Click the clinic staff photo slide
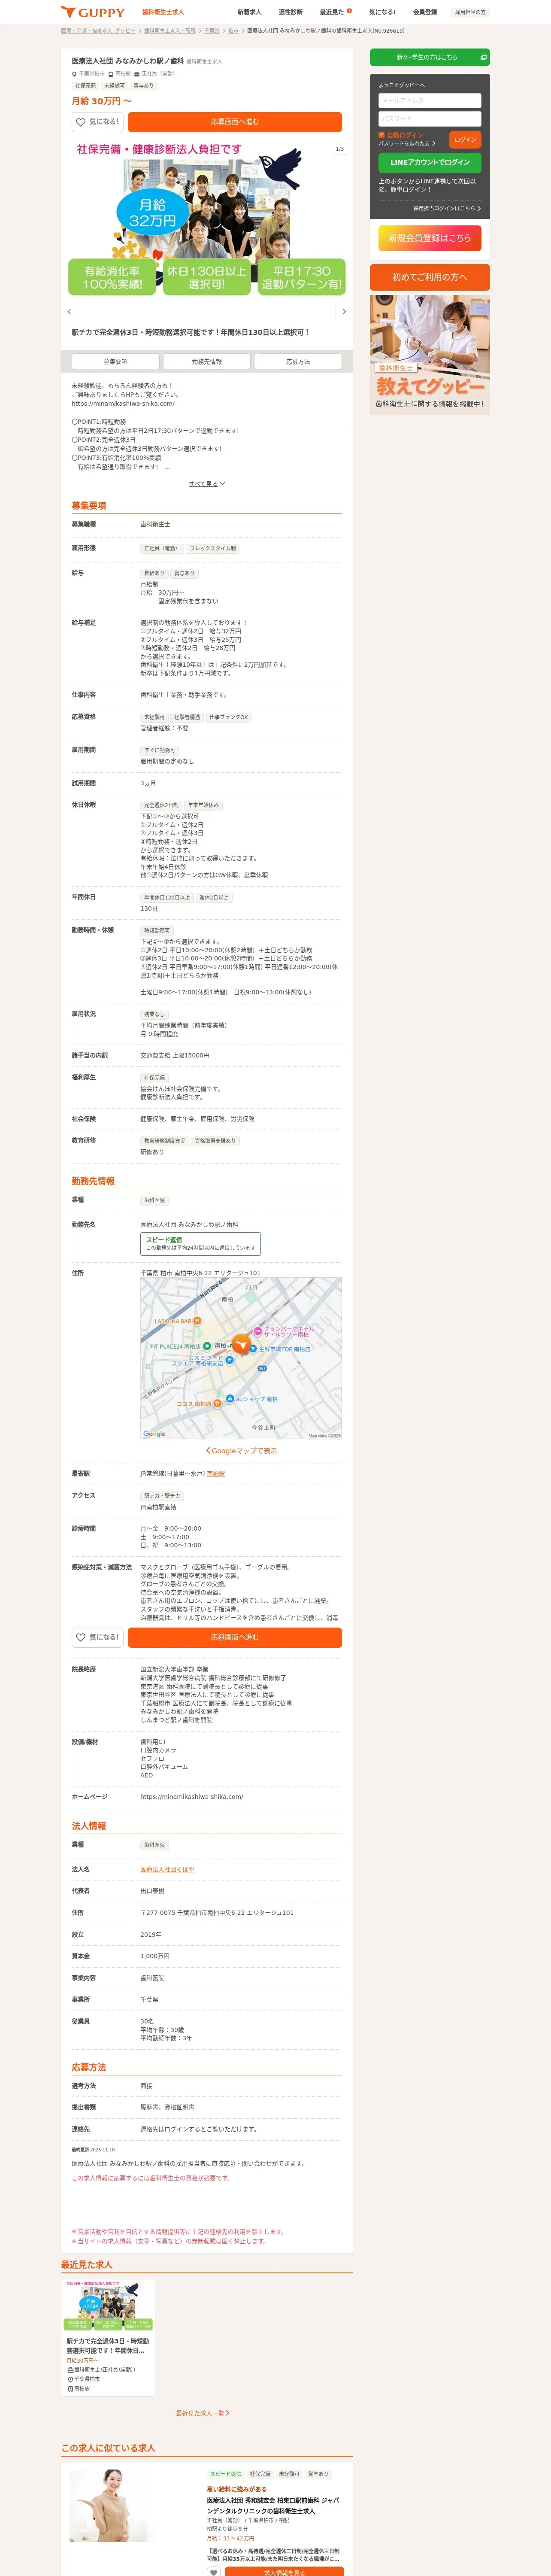551x2576 pixels. [x=207, y=218]
